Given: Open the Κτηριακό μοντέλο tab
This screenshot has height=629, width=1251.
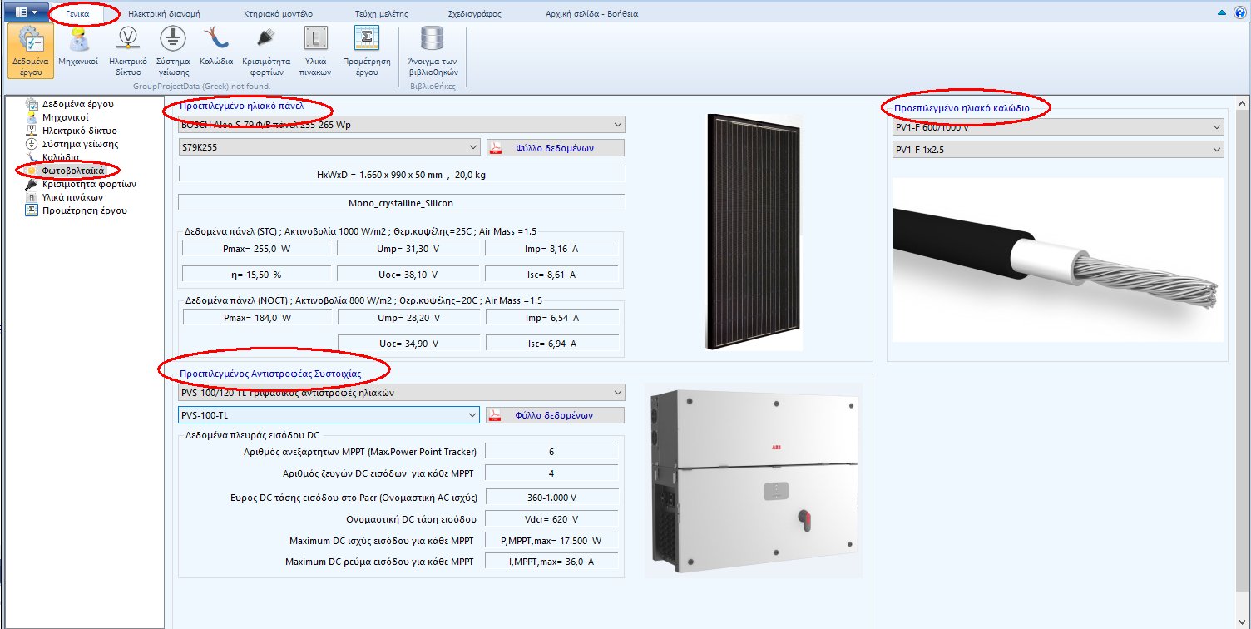Looking at the screenshot, I should coord(279,14).
